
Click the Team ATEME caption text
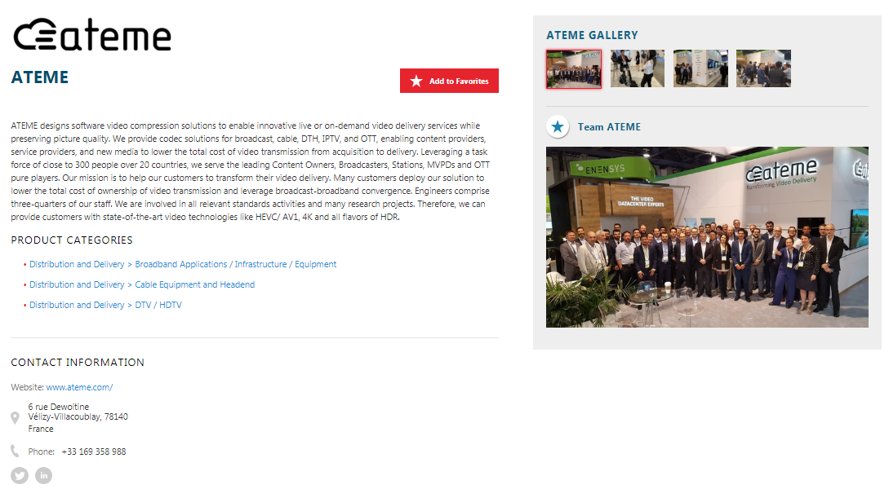pos(610,127)
